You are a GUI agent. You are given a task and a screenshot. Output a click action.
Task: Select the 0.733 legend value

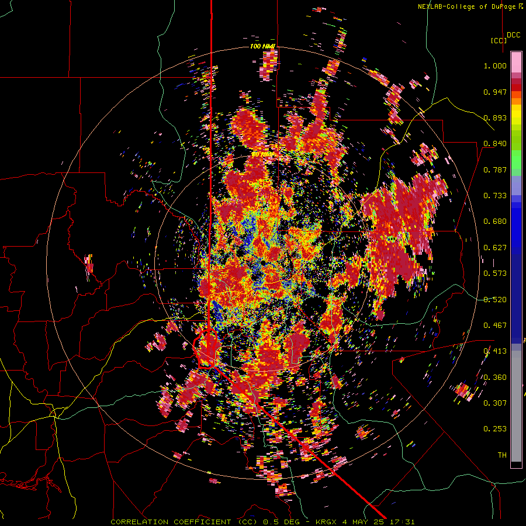click(495, 196)
